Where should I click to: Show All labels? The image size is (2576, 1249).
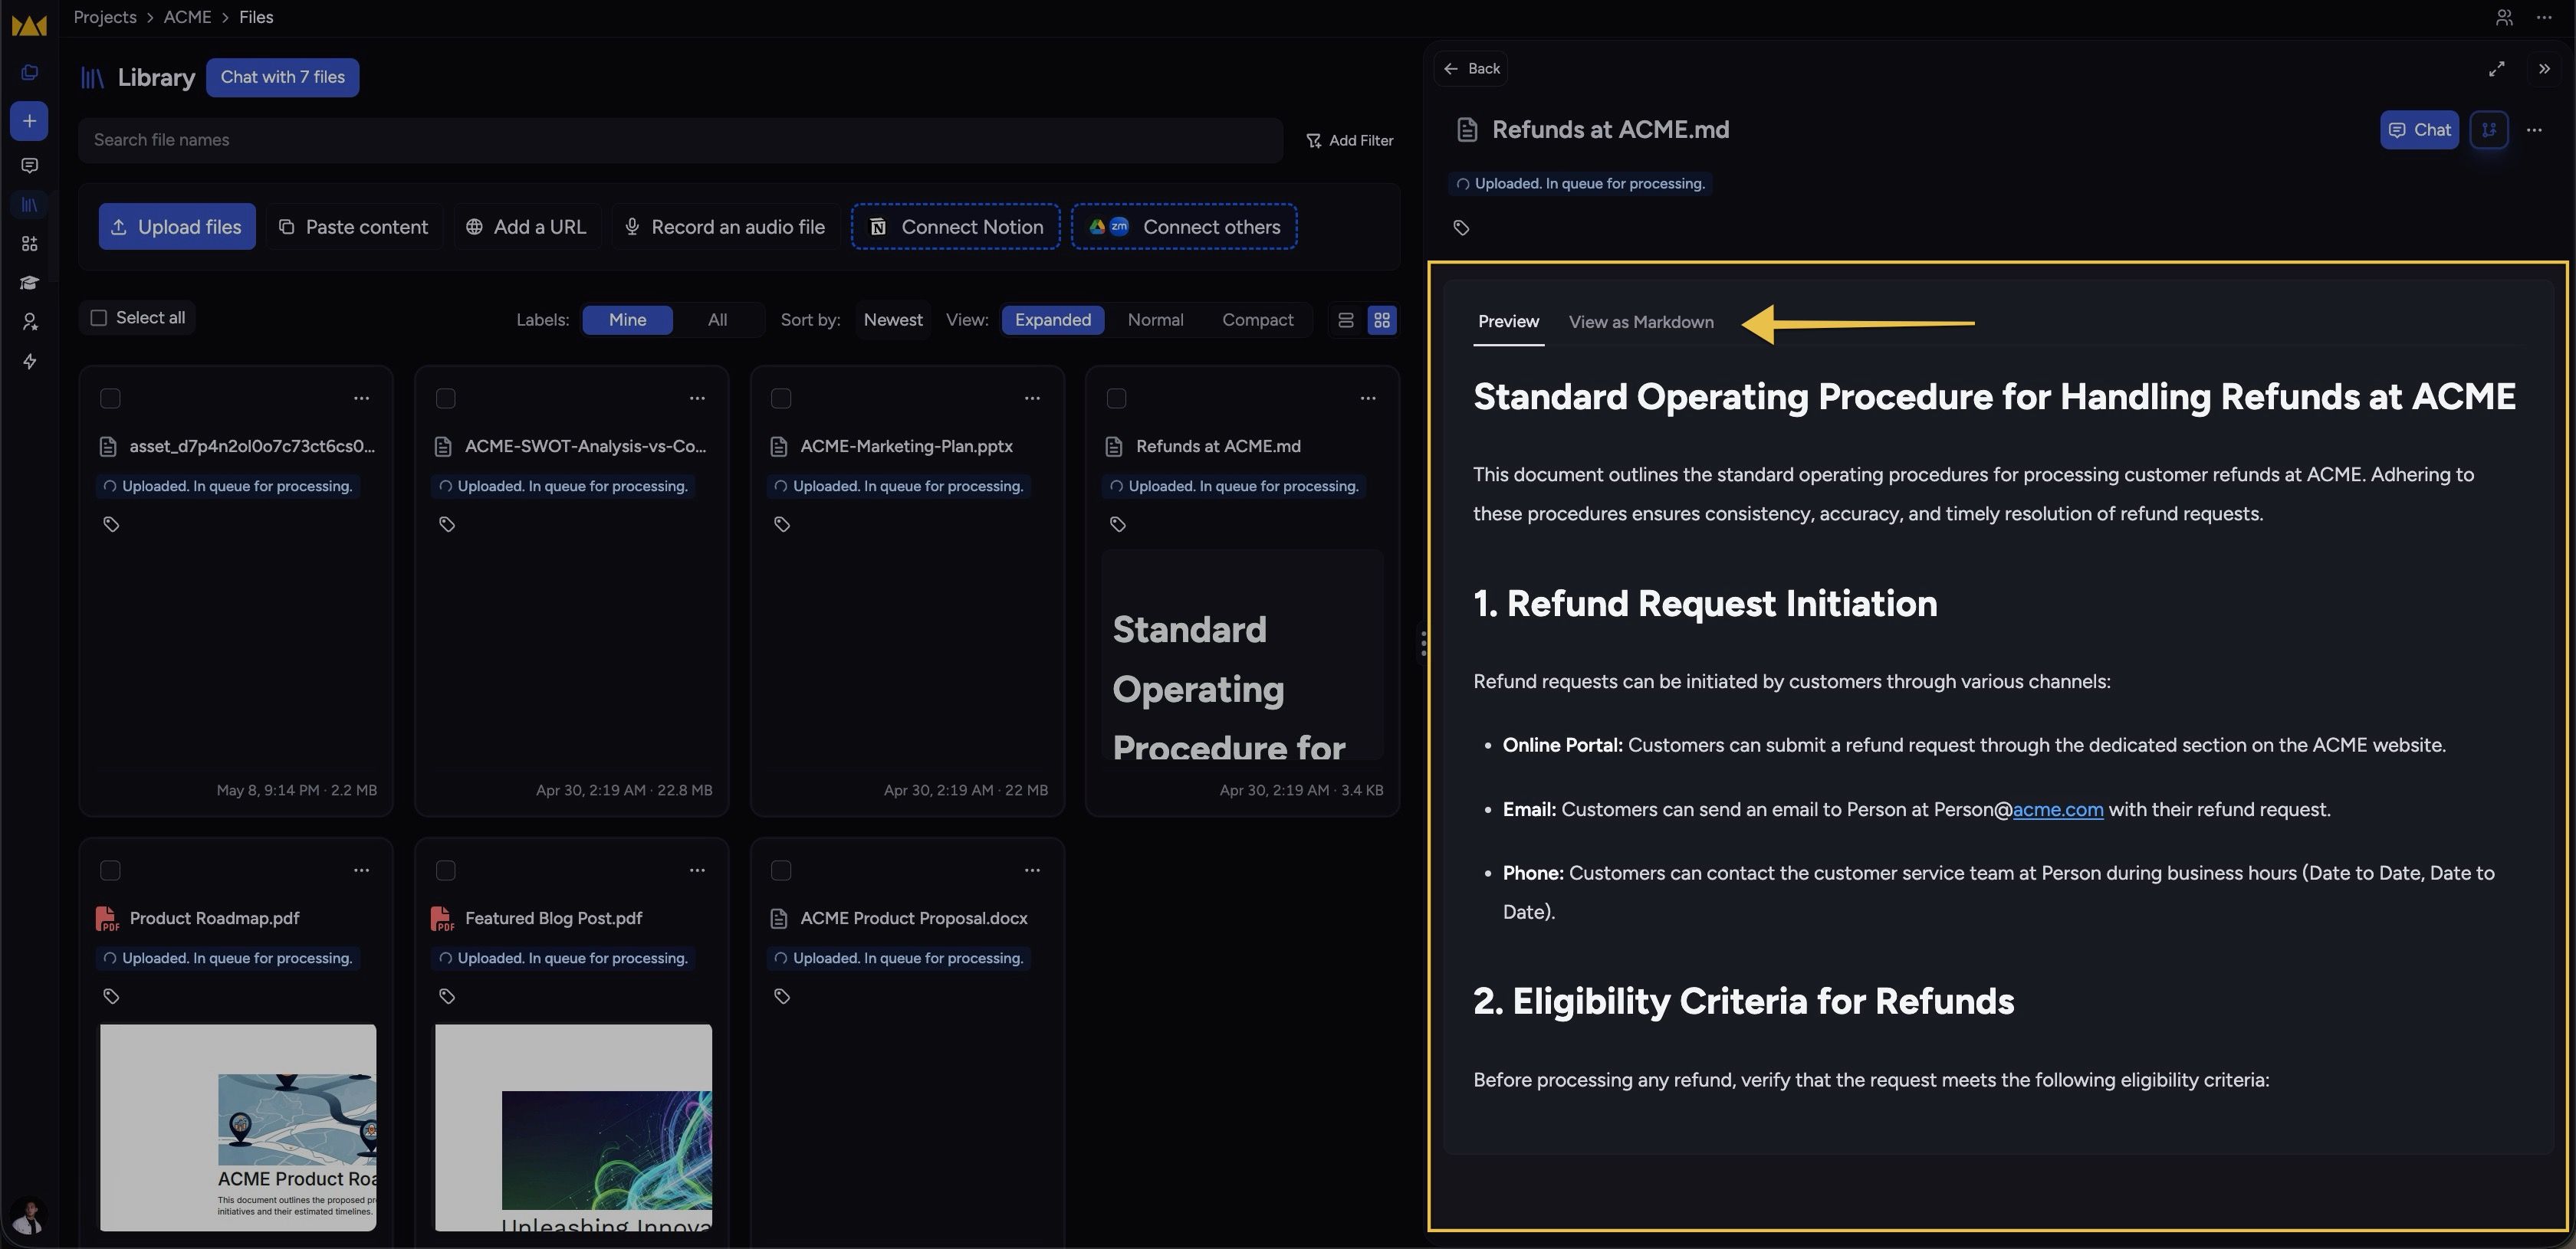click(x=717, y=320)
